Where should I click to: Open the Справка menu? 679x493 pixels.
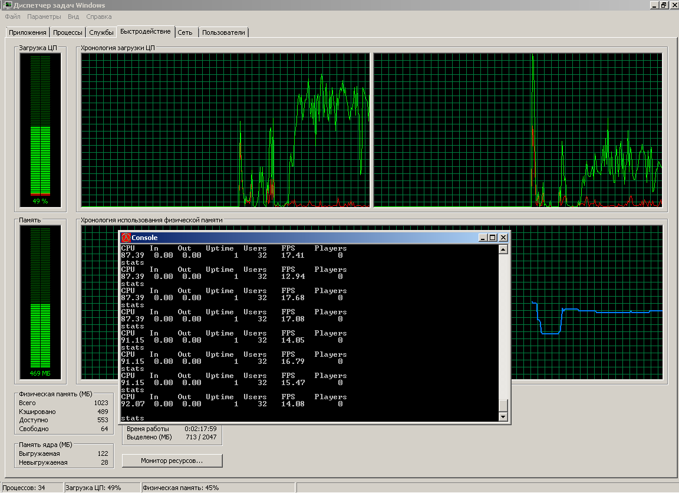(99, 17)
